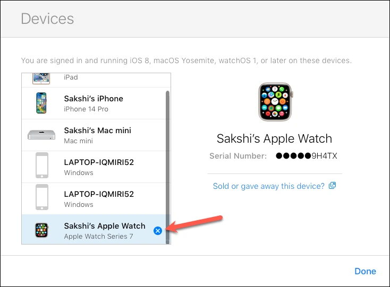Click the masked serial number 9H4TX

[307, 156]
